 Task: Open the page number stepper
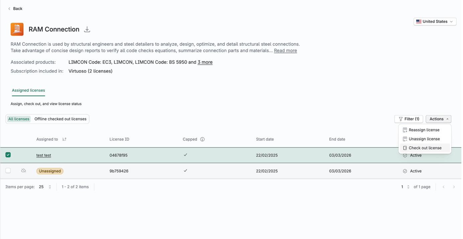(405, 187)
